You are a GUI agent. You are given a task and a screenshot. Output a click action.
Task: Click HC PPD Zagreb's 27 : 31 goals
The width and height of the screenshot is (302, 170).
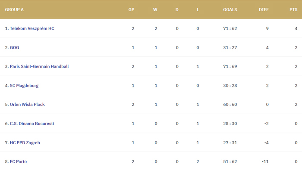230,142
